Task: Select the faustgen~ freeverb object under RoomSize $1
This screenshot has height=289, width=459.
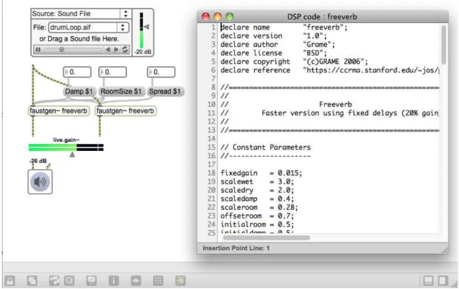Action: coord(125,111)
